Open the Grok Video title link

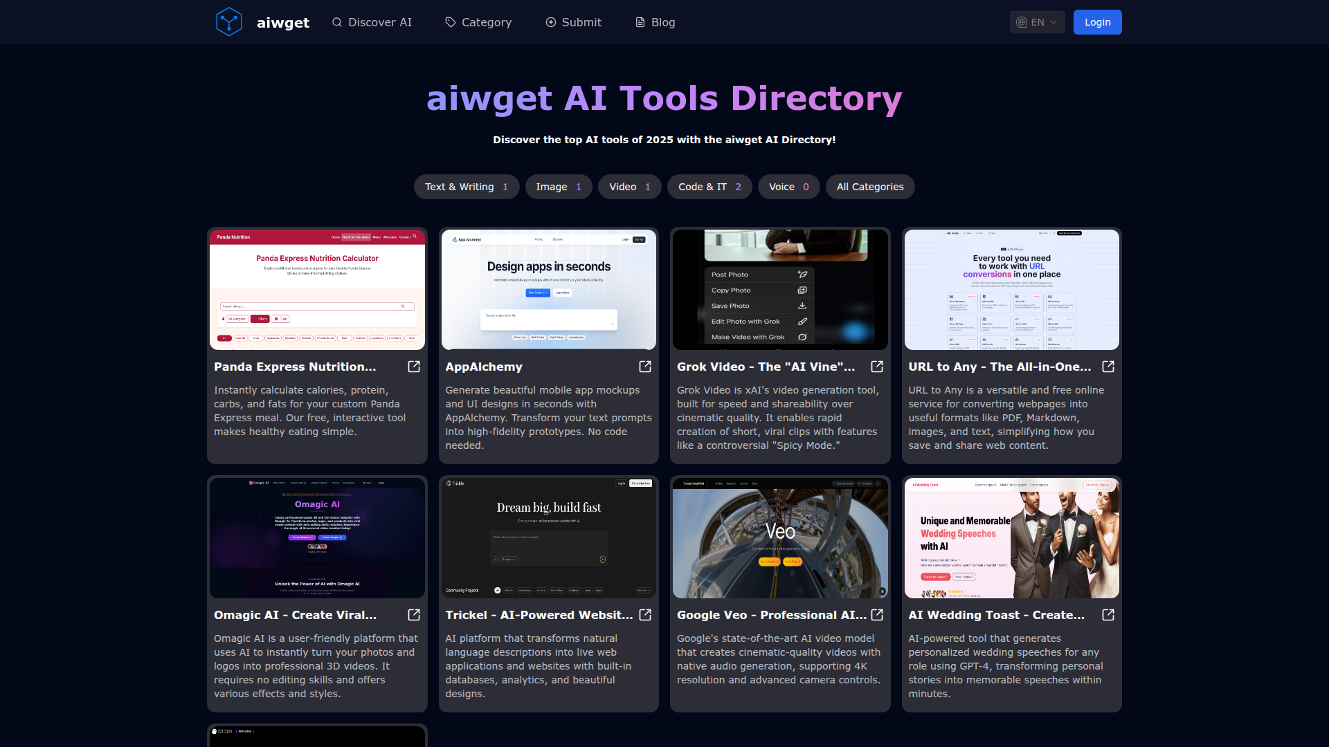(766, 367)
